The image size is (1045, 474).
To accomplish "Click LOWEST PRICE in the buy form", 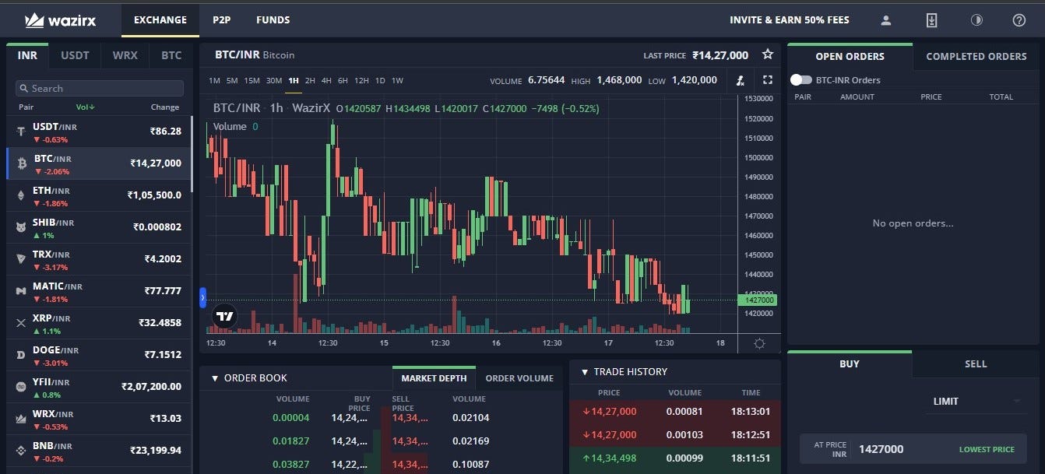I will (987, 448).
